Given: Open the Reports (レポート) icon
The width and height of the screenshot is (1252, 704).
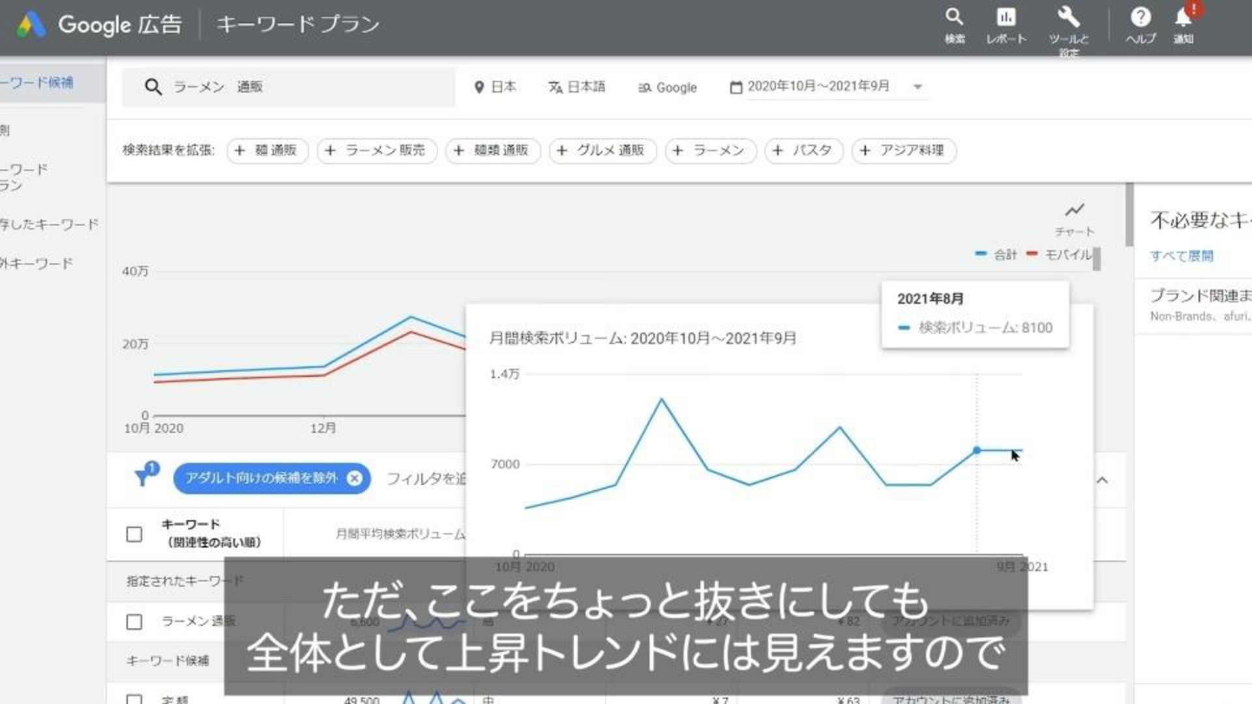Looking at the screenshot, I should click(1006, 18).
